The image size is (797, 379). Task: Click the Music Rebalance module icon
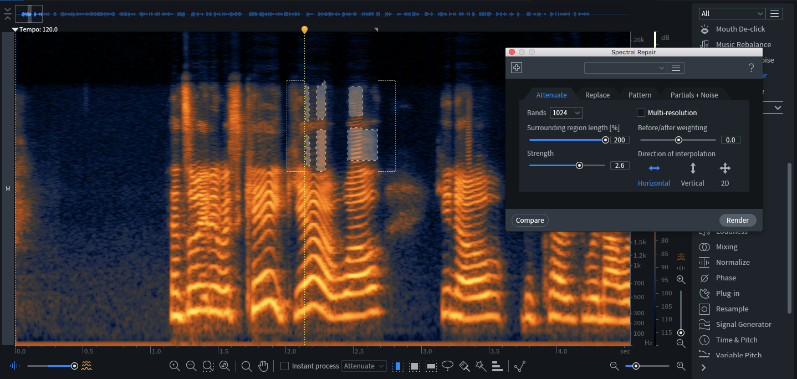[704, 44]
